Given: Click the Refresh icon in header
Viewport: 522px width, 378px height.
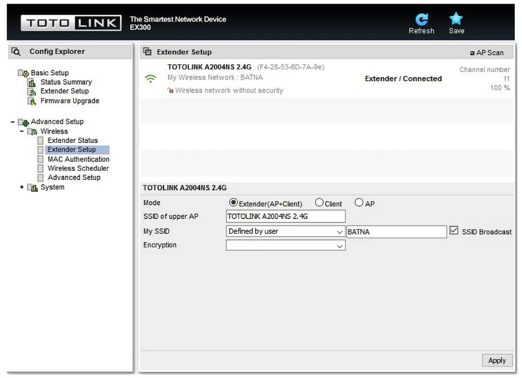Looking at the screenshot, I should (x=421, y=19).
